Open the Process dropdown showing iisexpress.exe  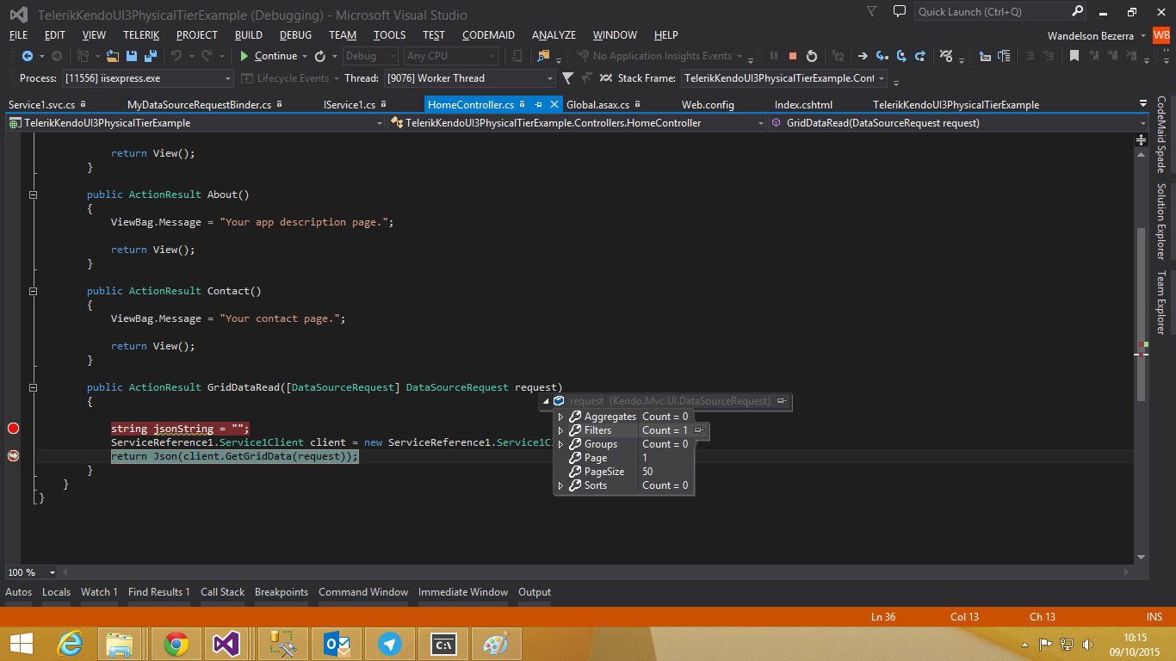pyautogui.click(x=227, y=78)
